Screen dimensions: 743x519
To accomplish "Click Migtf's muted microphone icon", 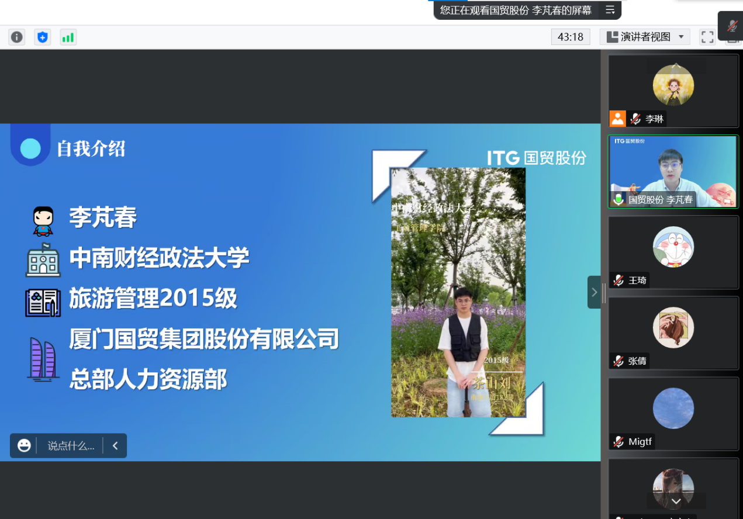I will click(x=618, y=442).
